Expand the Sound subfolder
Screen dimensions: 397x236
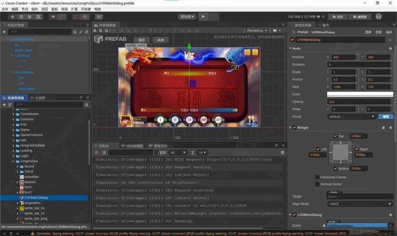point(17,167)
